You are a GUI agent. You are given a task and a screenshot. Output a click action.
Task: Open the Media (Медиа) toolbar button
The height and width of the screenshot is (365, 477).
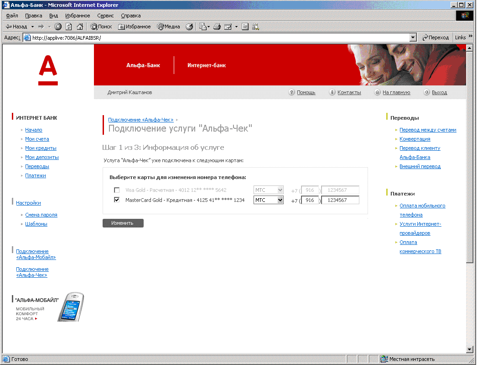(168, 27)
